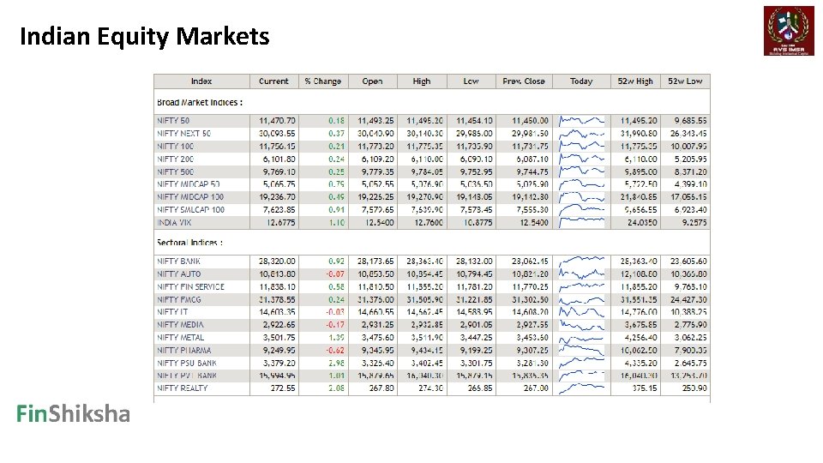Open the NIFTY METAL today sparkline chart
Viewport: 823px width, 463px height.
[581, 337]
